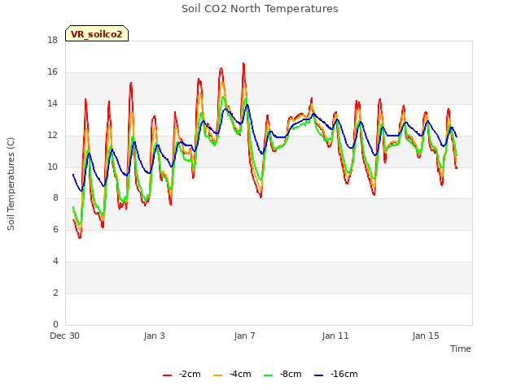The height and width of the screenshot is (390, 521).
Task: Click the 18 y-axis tick label
Action: click(x=52, y=41)
